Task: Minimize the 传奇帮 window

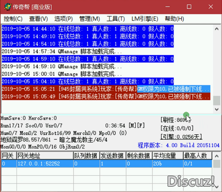Action: click(168, 7)
